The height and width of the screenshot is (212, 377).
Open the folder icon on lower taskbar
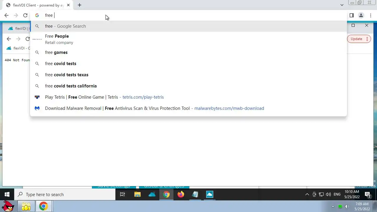(x=26, y=206)
